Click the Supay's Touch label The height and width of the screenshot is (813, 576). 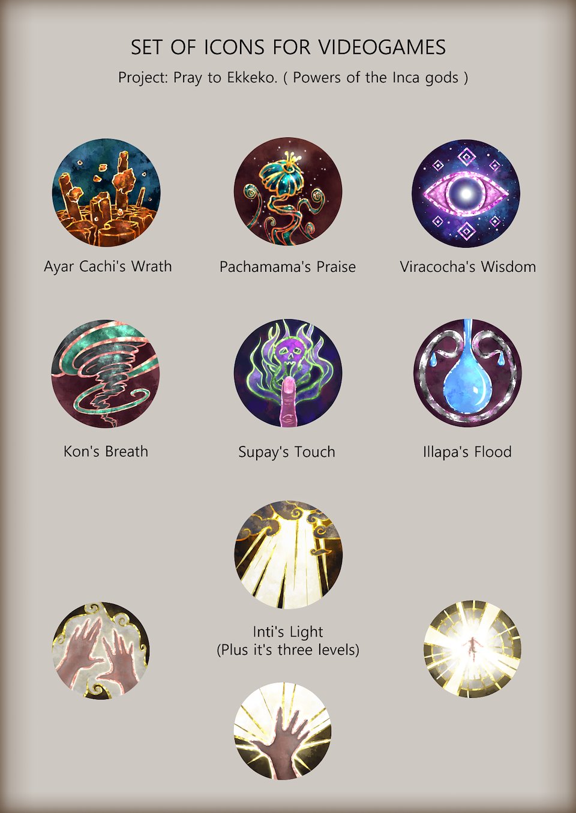click(287, 452)
